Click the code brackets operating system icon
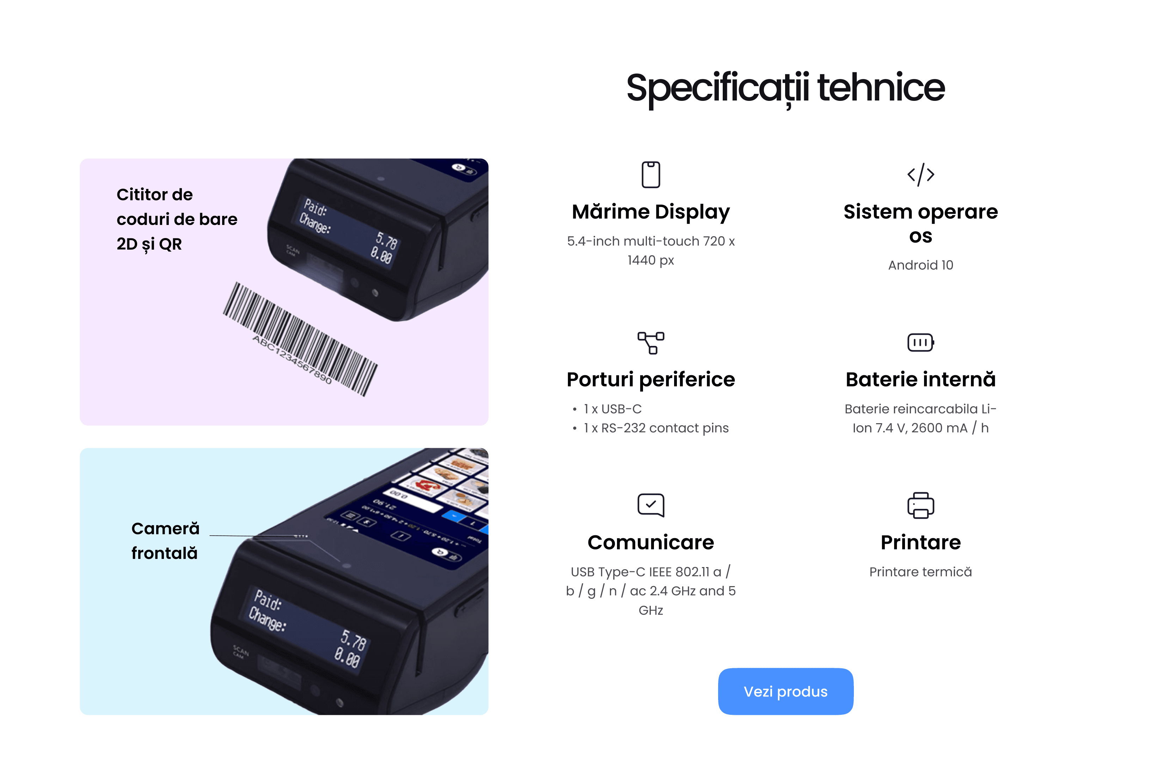The image size is (1150, 779). pos(920,175)
